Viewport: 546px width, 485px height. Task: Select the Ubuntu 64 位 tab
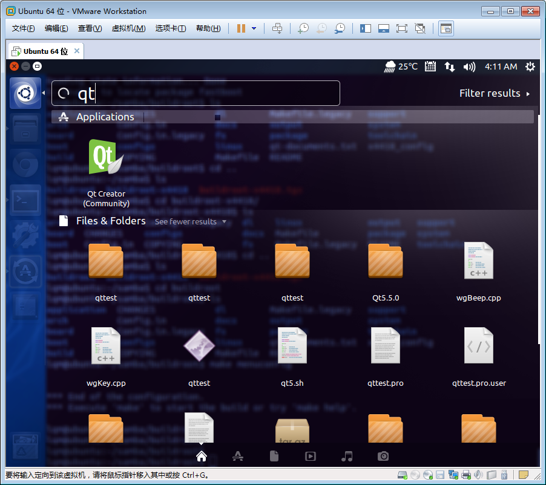[x=45, y=51]
